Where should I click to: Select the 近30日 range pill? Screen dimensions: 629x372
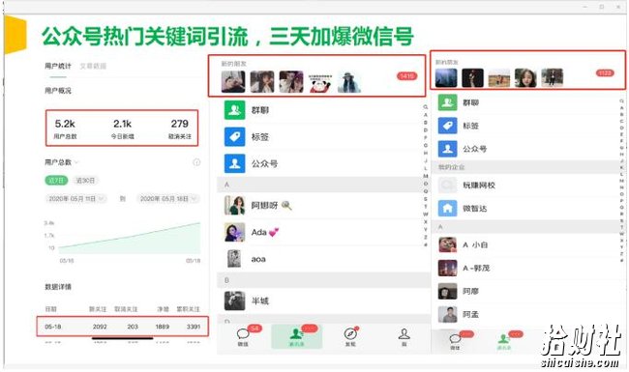tap(85, 181)
